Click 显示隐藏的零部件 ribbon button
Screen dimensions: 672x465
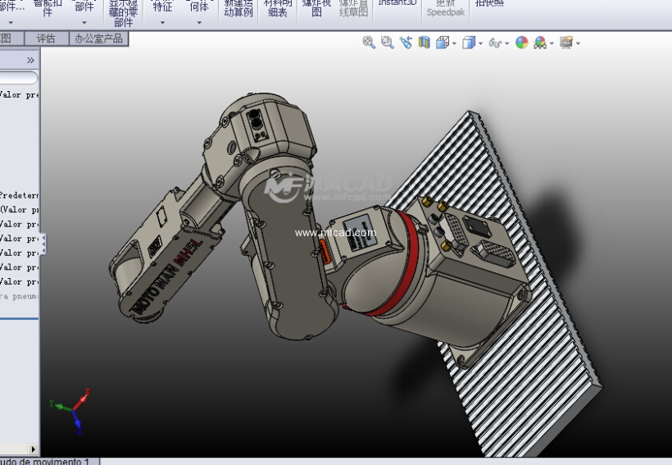pyautogui.click(x=123, y=13)
